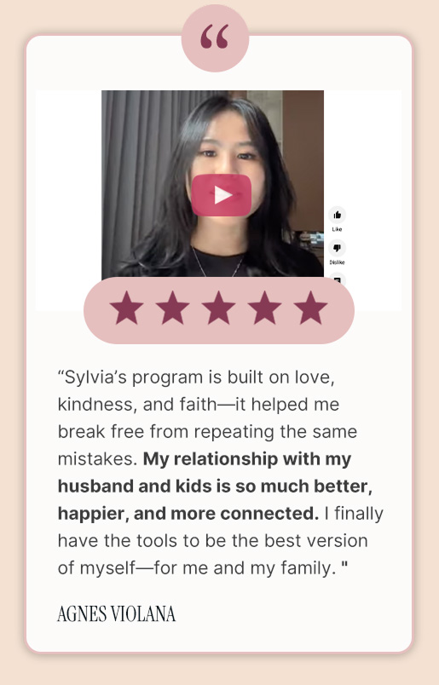Click the "Dislike" text label
This screenshot has height=685, width=439.
coord(337,262)
